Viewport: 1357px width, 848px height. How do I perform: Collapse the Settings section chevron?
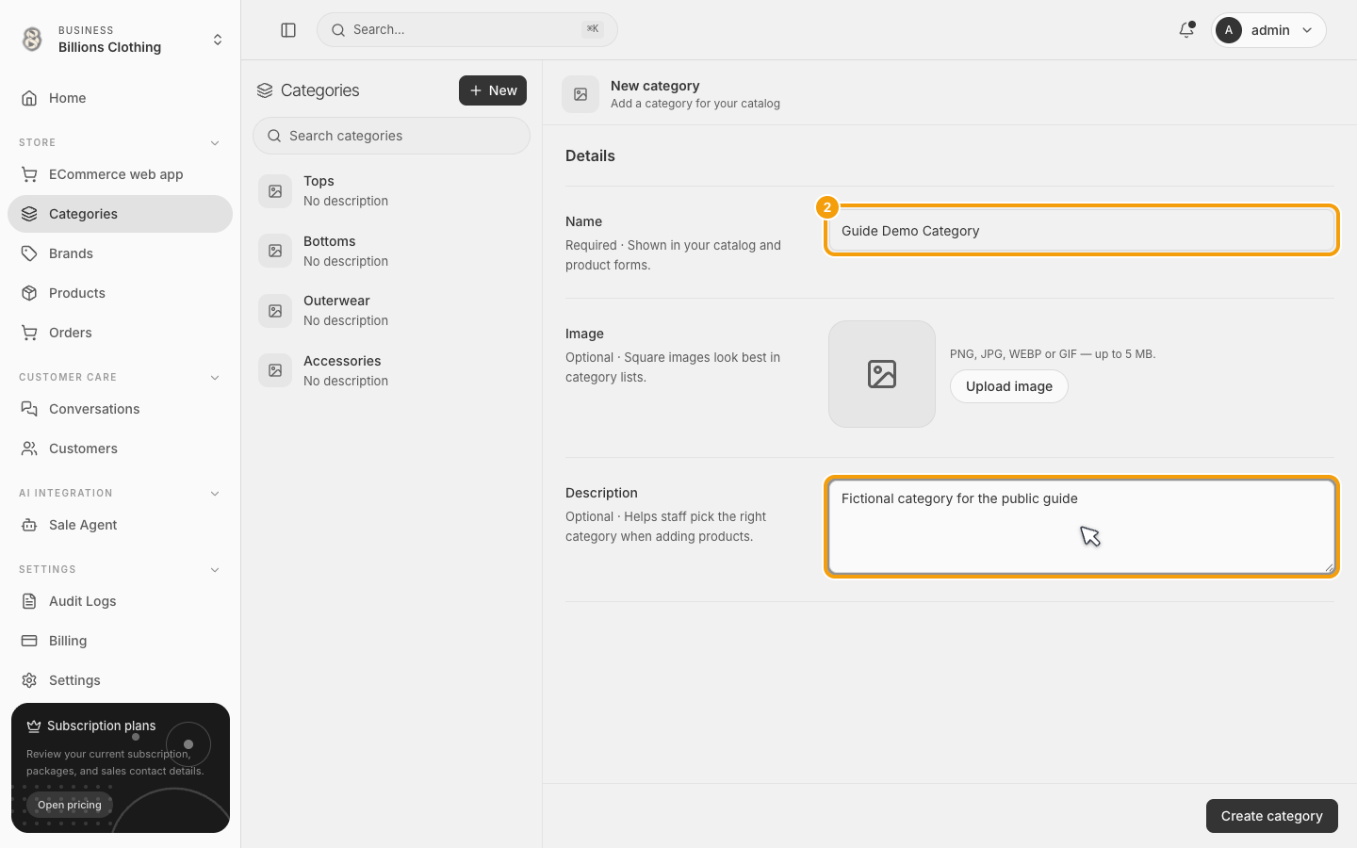coord(215,570)
